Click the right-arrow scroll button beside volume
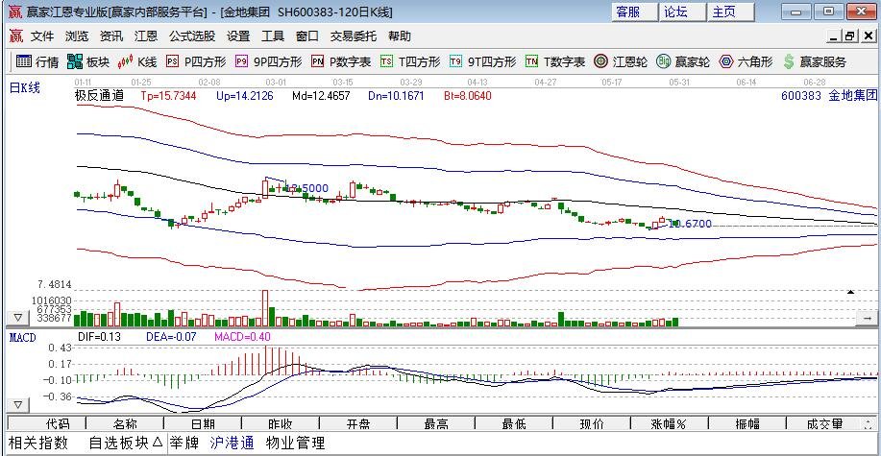Screen dimensions: 881x456 (x=866, y=319)
